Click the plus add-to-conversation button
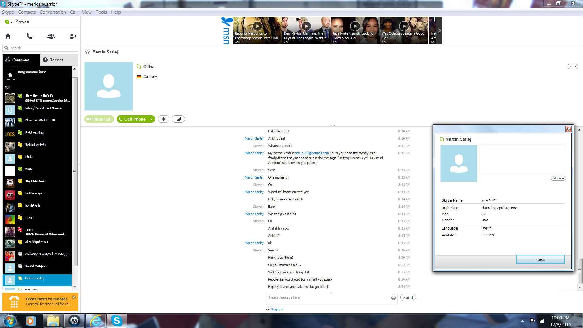 coord(163,119)
